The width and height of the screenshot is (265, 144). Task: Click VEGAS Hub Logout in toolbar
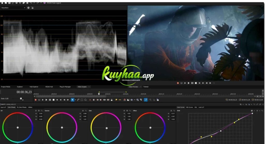(52, 3)
